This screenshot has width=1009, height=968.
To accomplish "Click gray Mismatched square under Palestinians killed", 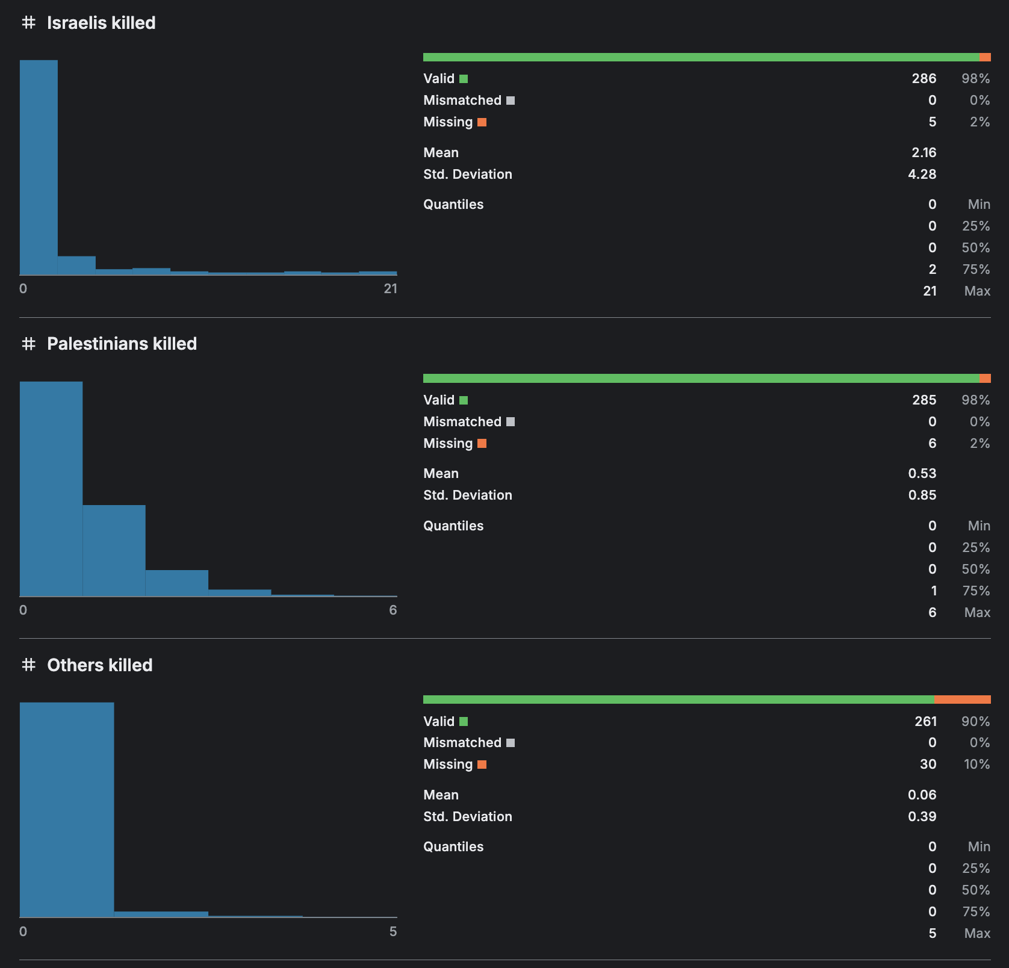I will click(511, 422).
